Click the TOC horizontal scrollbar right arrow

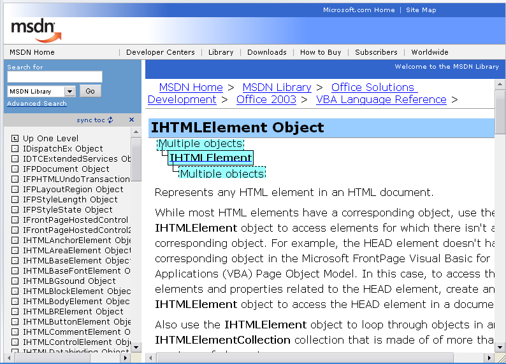click(126, 358)
